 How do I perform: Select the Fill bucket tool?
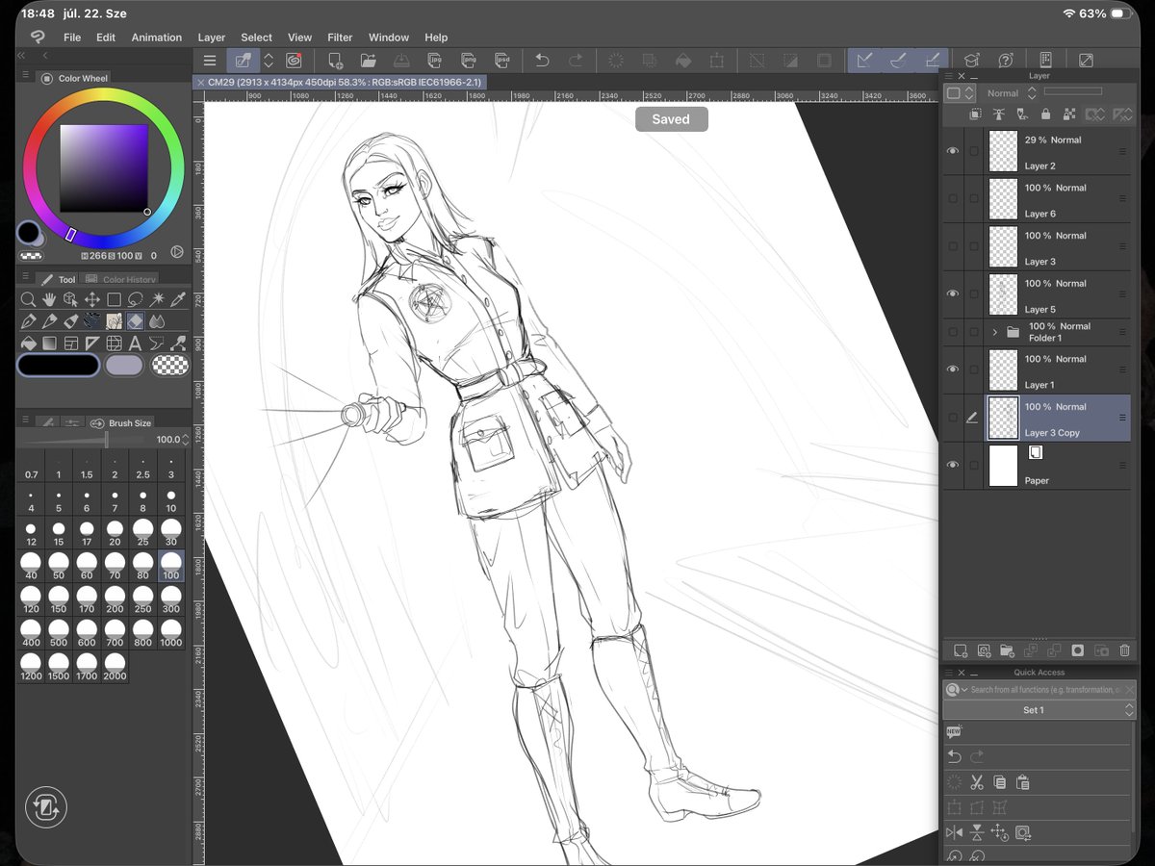[x=28, y=343]
